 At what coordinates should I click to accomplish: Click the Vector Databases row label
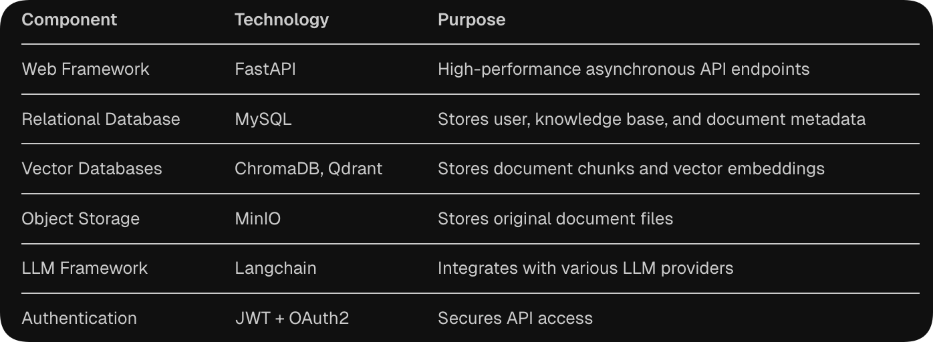(92, 168)
